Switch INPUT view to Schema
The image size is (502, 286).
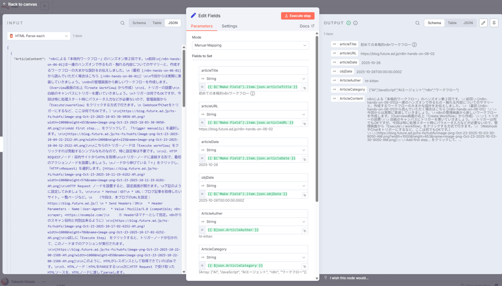click(139, 23)
